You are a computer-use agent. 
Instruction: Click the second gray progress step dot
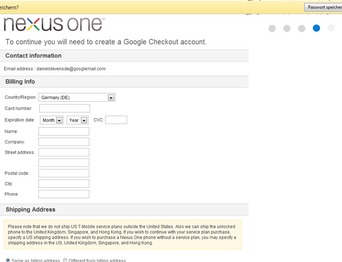(287, 28)
